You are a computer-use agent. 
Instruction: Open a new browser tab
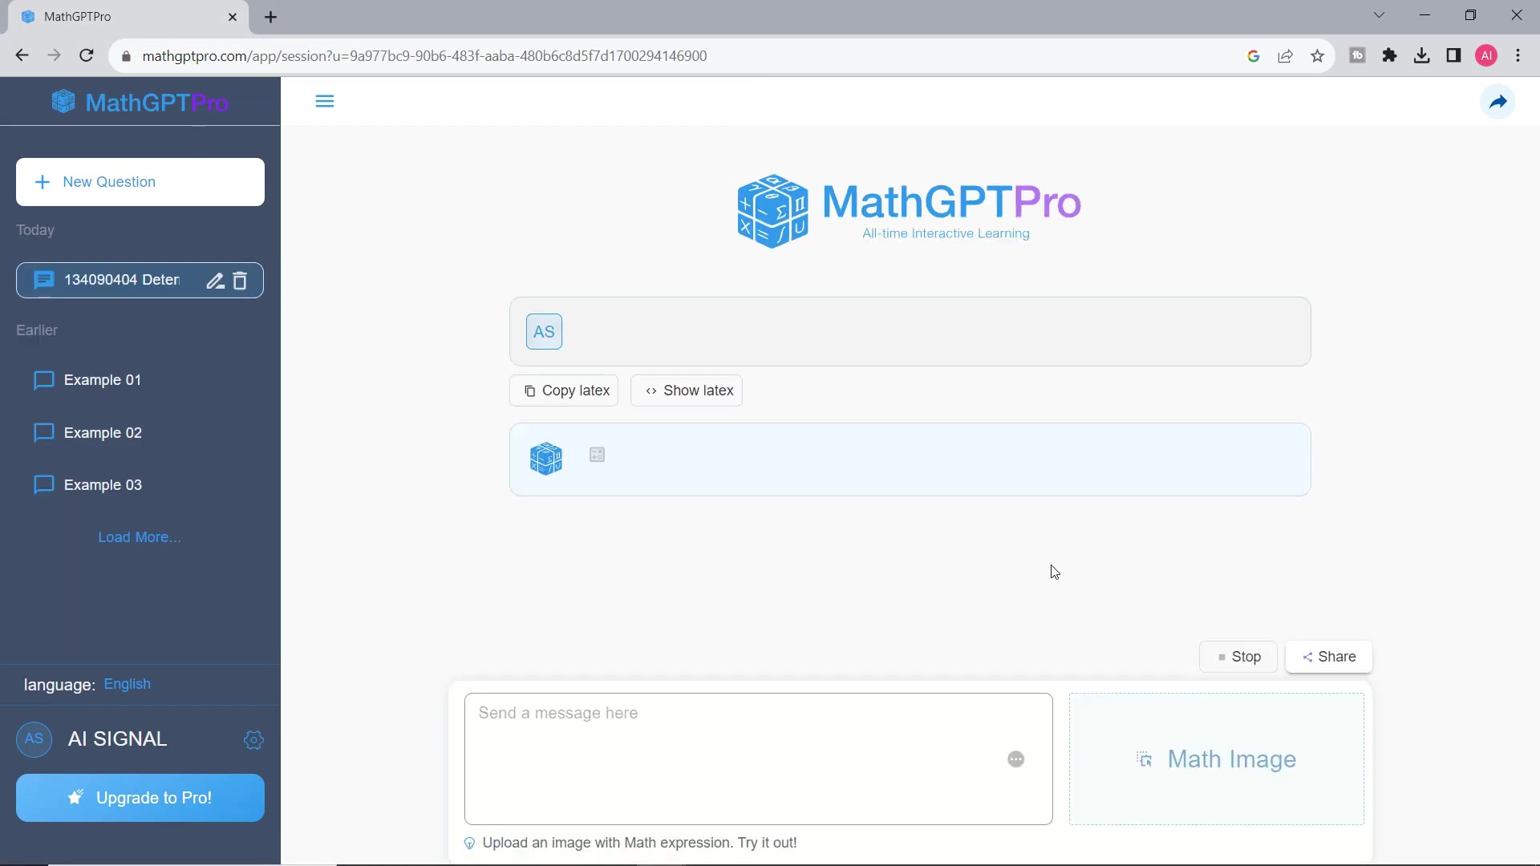271,17
